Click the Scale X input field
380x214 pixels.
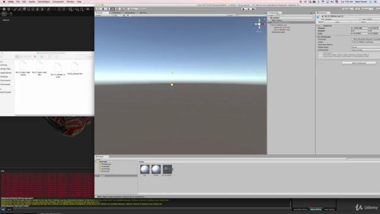tap(360, 33)
